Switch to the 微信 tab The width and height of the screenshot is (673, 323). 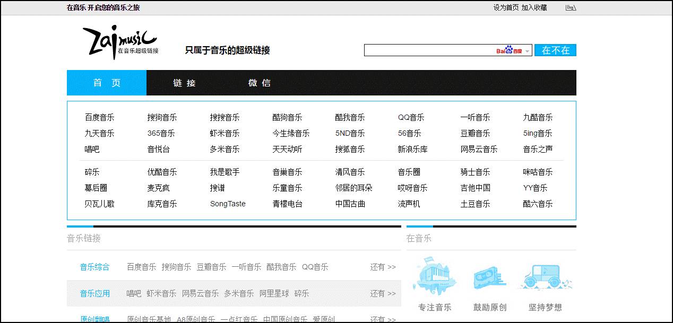pyautogui.click(x=260, y=83)
